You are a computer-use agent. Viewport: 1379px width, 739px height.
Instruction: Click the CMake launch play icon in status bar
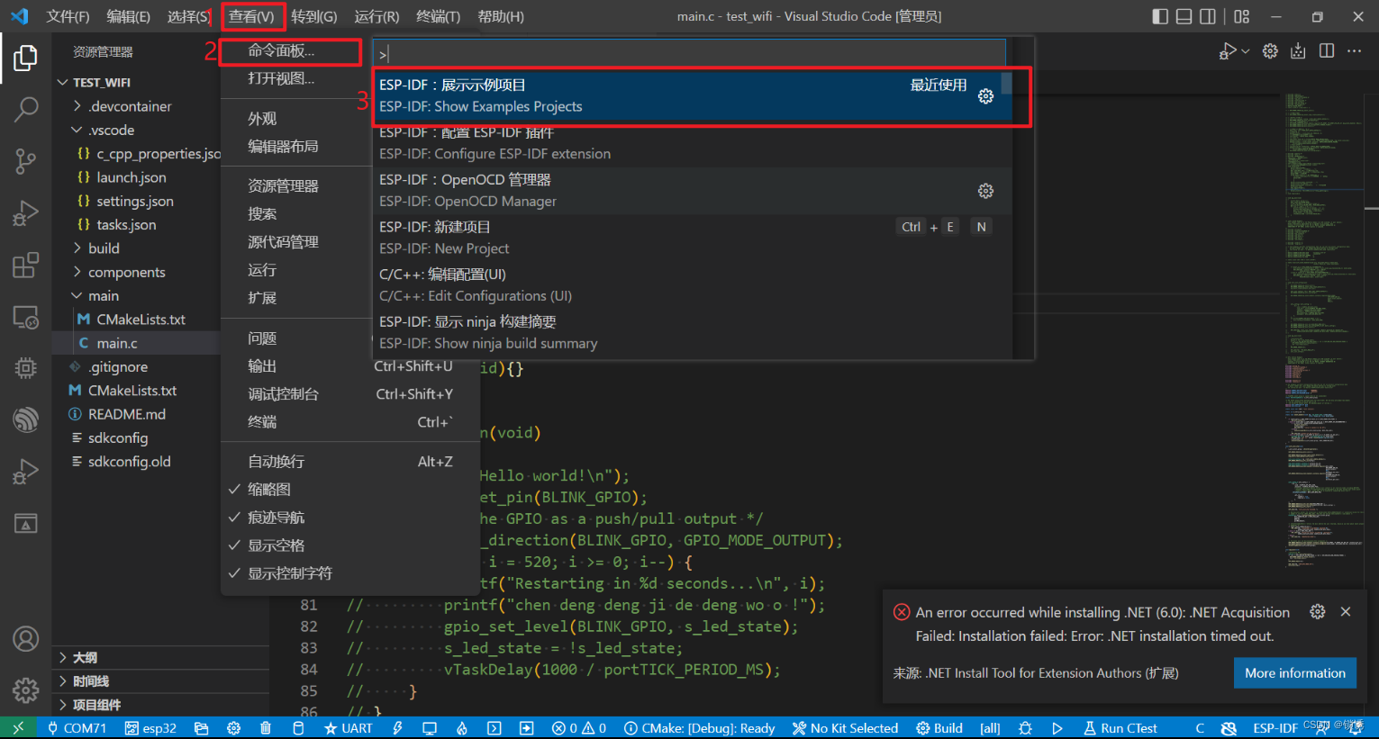(1057, 728)
